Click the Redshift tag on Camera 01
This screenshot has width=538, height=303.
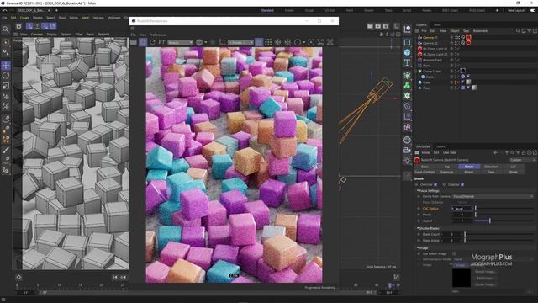point(469,37)
